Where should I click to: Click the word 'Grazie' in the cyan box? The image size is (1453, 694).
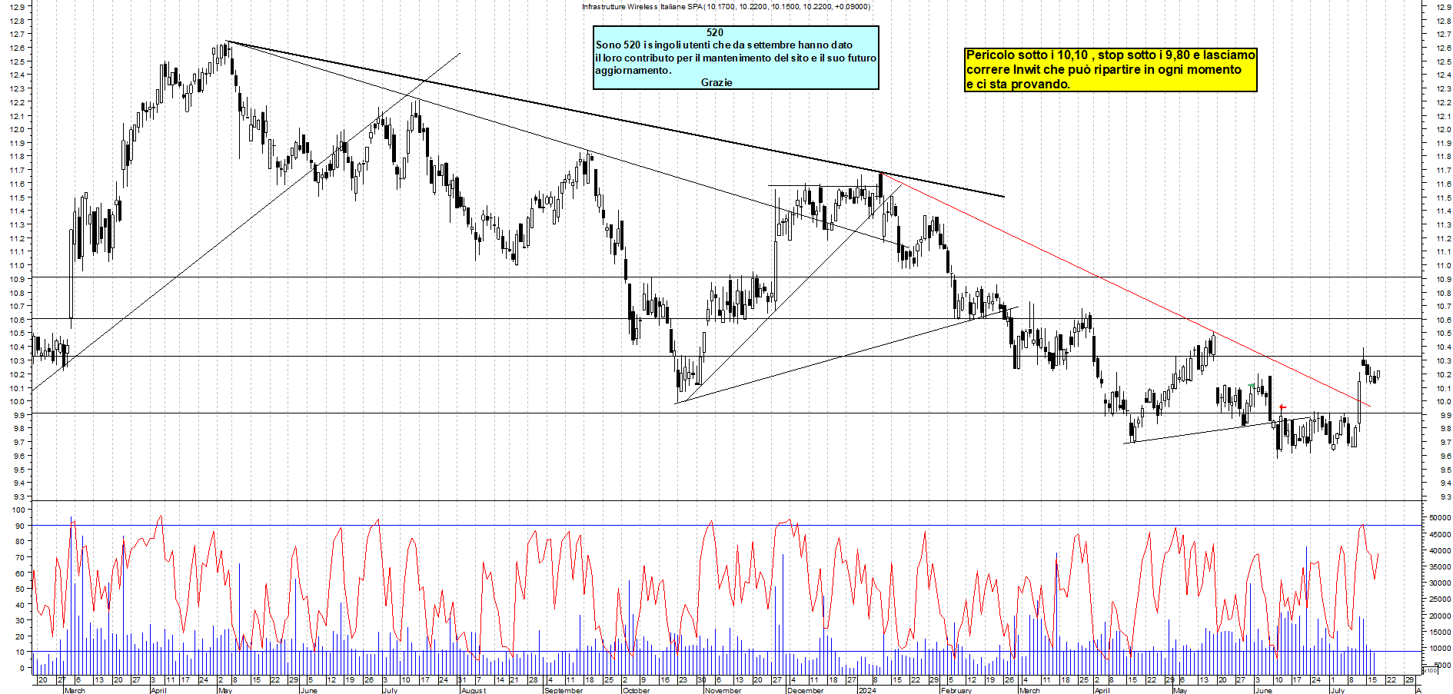tap(717, 82)
